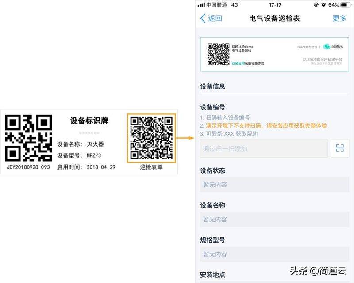Viewport: 354px width, 283px height.
Task: Tap the 设备名称 field showing 暂无内容
Action: pyautogui.click(x=274, y=219)
